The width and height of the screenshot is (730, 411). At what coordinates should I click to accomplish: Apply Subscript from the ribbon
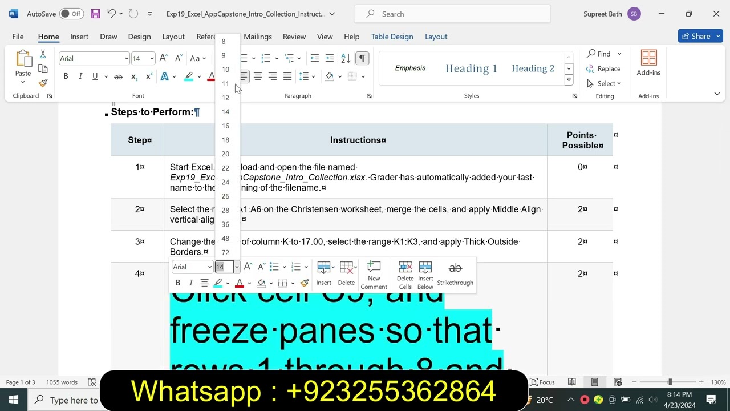coord(134,76)
